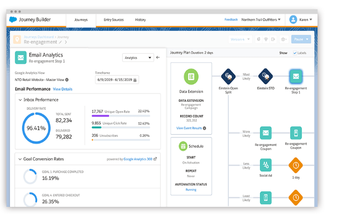Click the Timeframe date range field
This screenshot has width=340, height=220.
[x=117, y=80]
